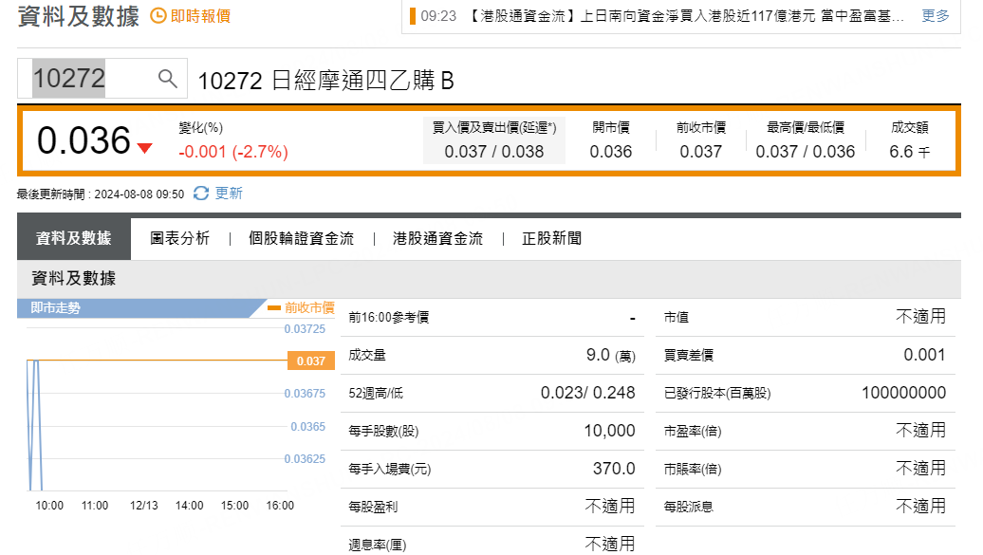Click the 前16:00參考價 row label

coord(389,317)
